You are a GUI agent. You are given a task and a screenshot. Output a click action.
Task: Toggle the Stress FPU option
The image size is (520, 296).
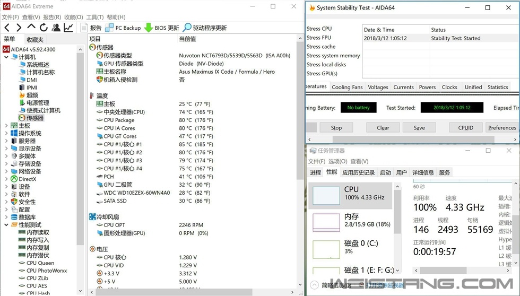click(318, 38)
